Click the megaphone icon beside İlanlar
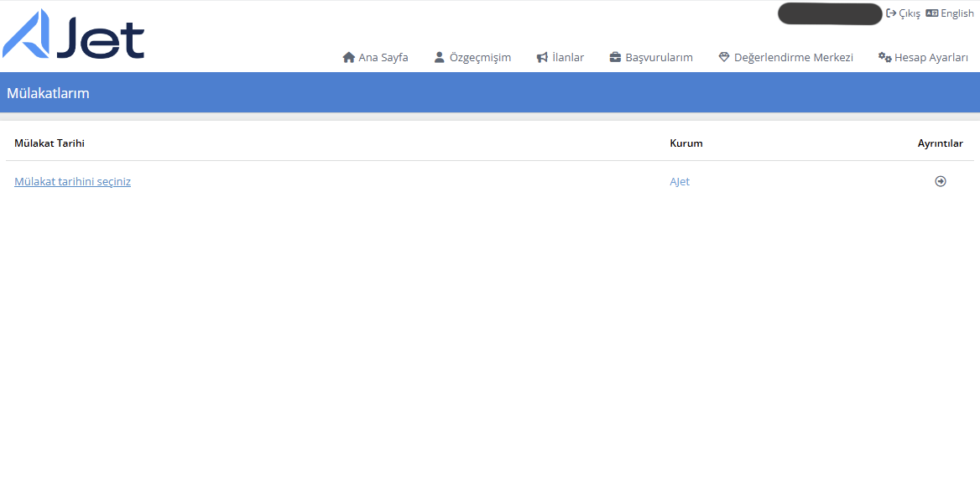980x494 pixels. point(542,58)
